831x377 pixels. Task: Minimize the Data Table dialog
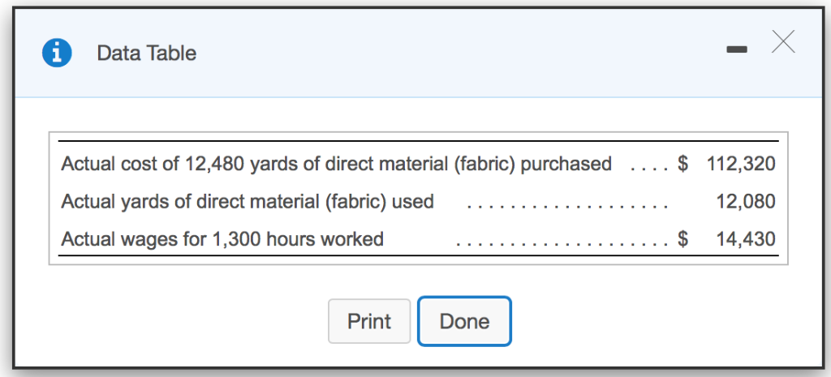tap(737, 49)
